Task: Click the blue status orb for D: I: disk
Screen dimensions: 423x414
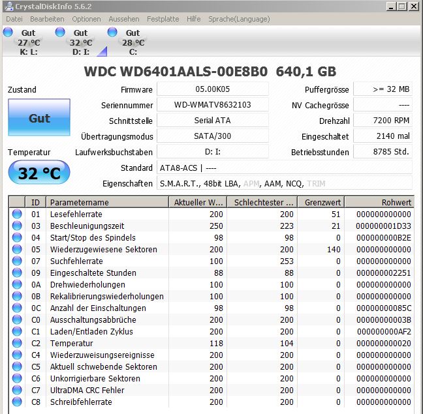Action: 60,32
